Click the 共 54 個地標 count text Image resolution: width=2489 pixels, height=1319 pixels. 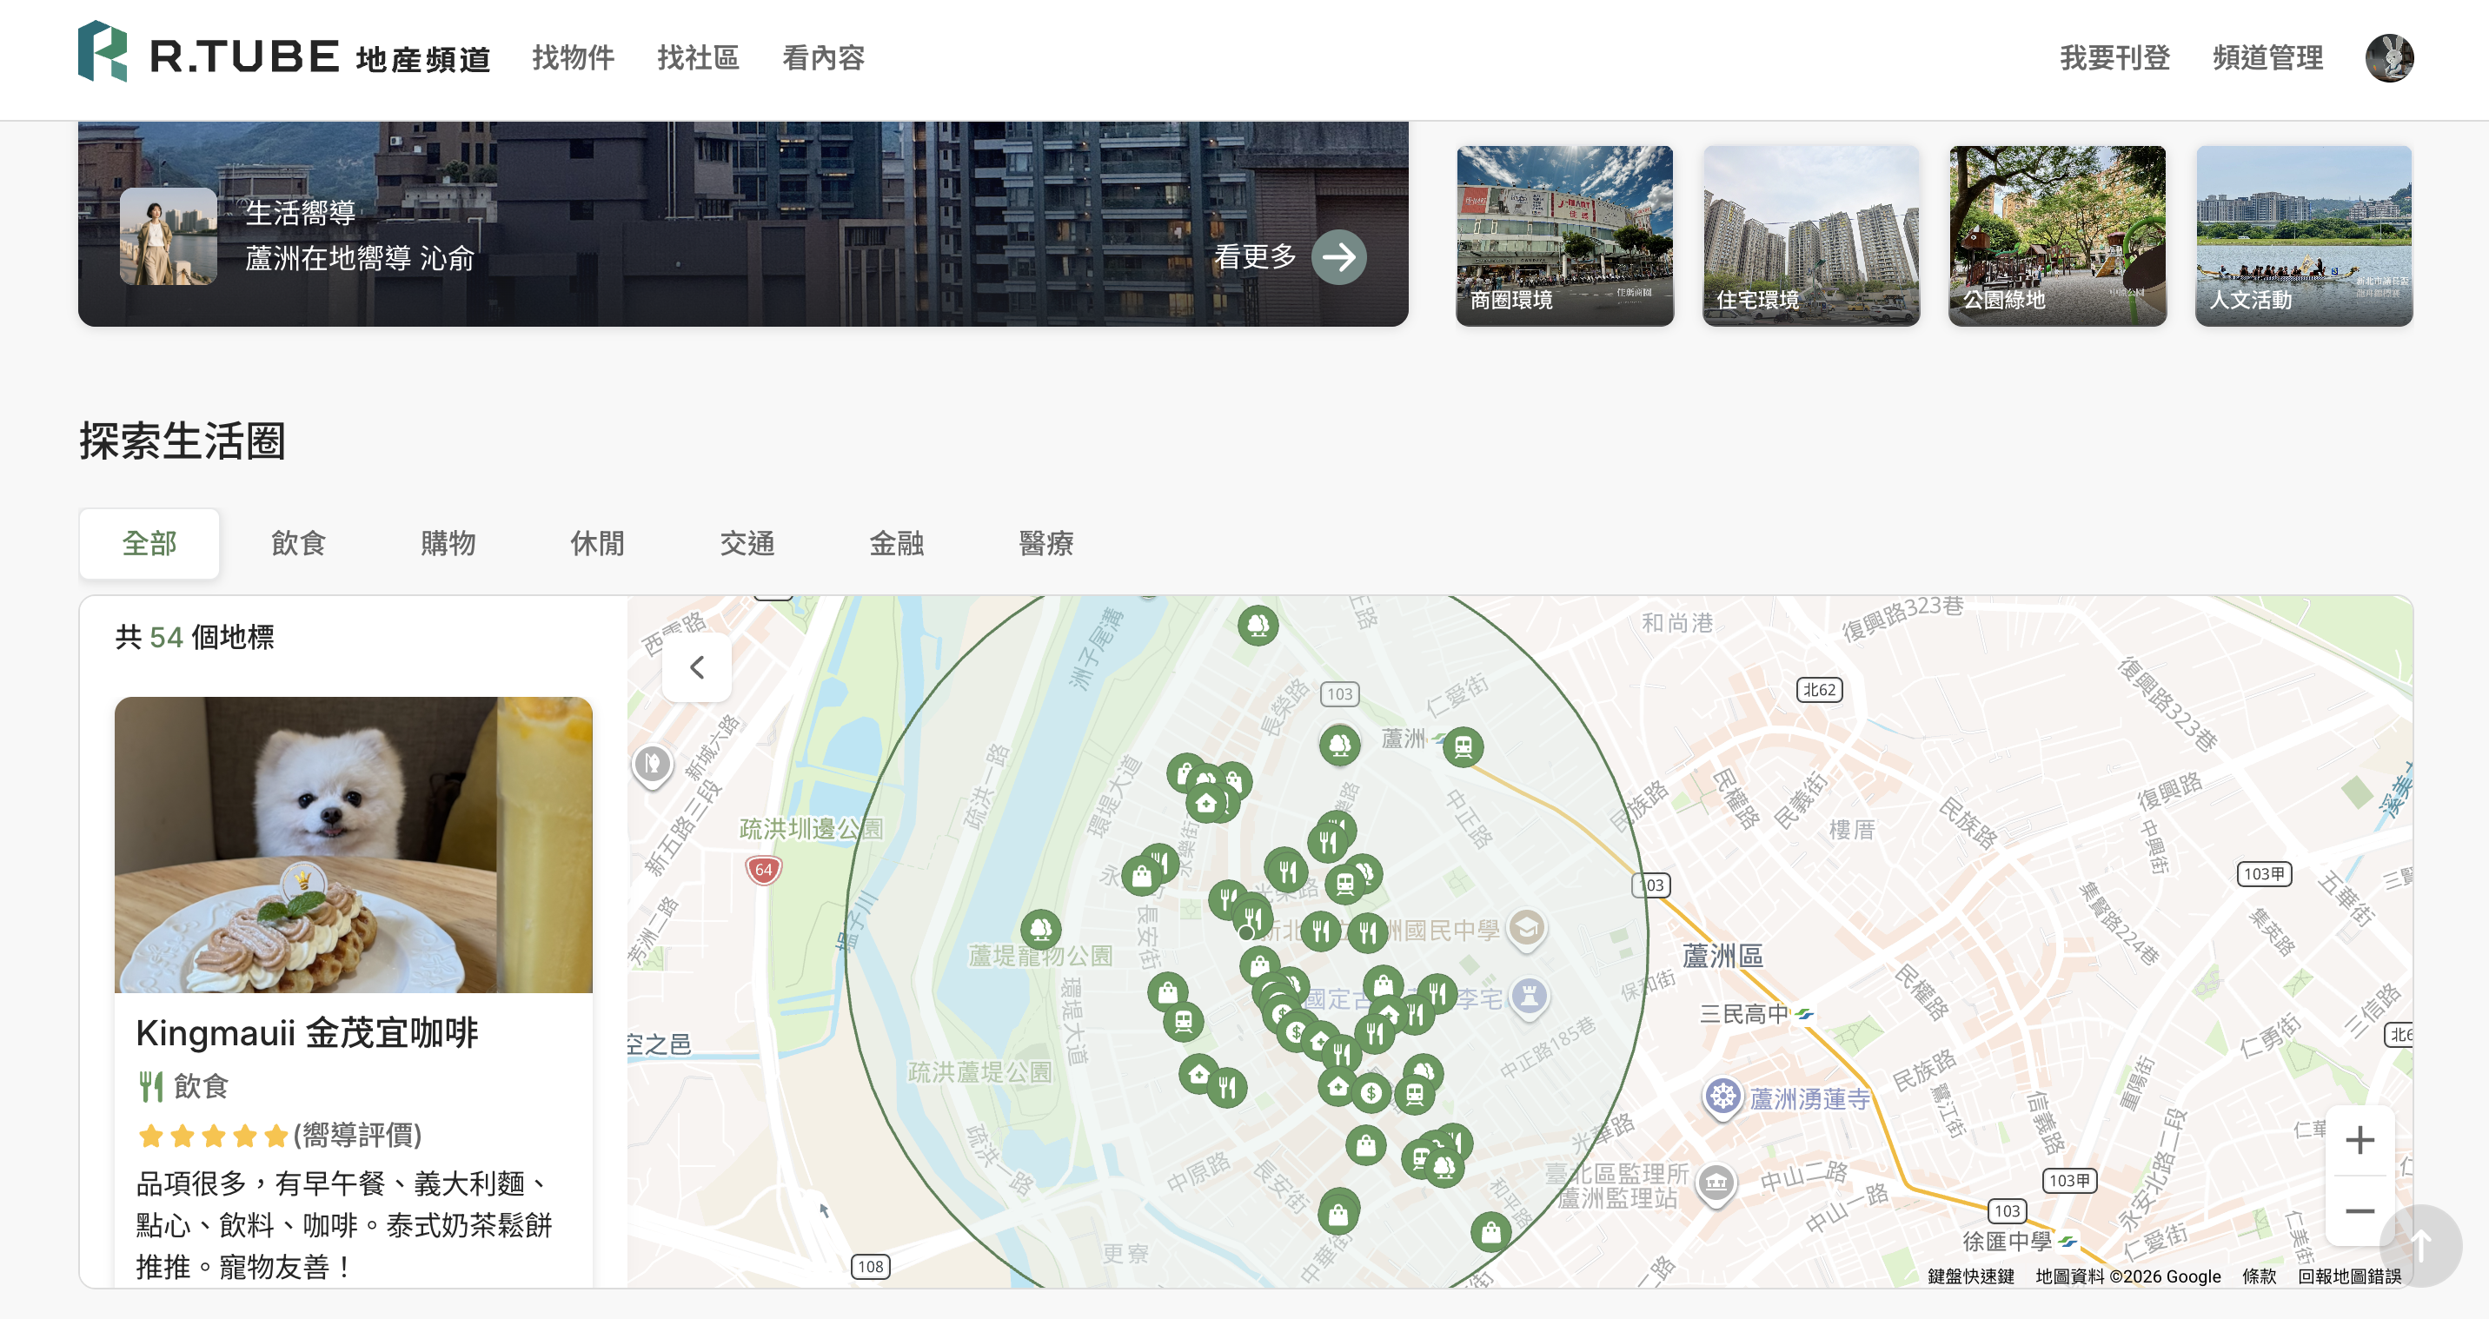194,637
